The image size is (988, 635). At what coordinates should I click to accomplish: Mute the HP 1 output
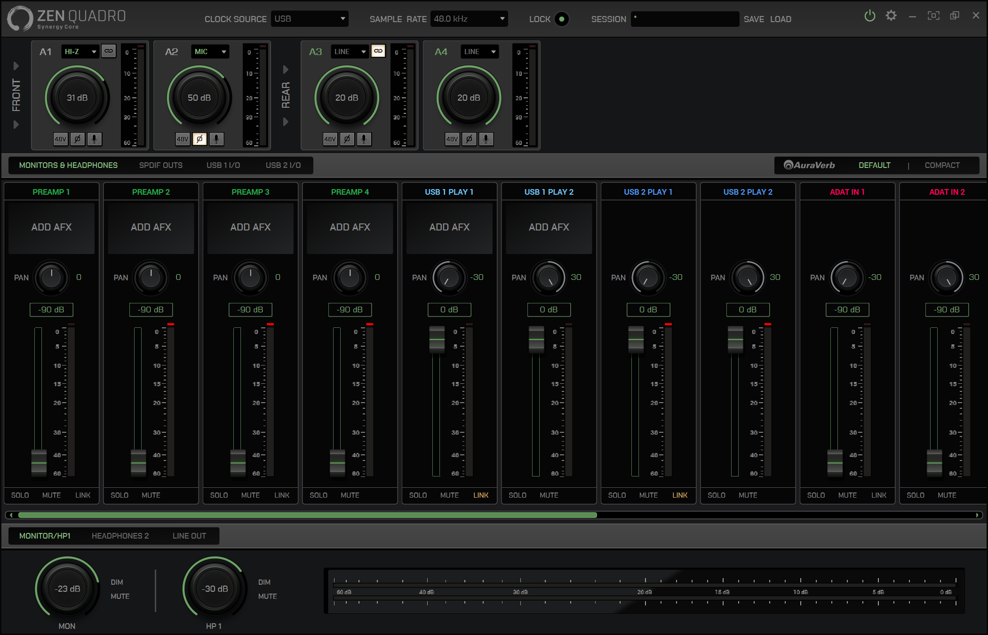pos(267,596)
